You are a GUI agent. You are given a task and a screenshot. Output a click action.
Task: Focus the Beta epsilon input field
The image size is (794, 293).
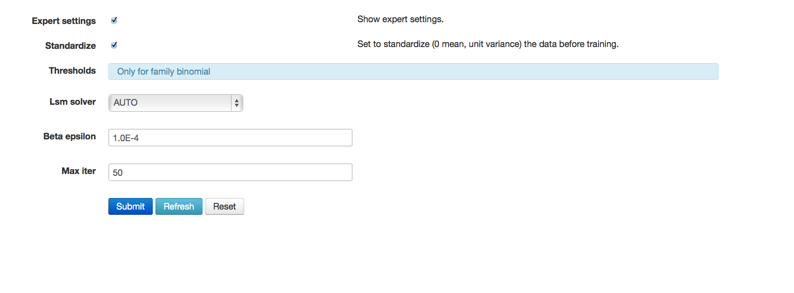click(230, 138)
